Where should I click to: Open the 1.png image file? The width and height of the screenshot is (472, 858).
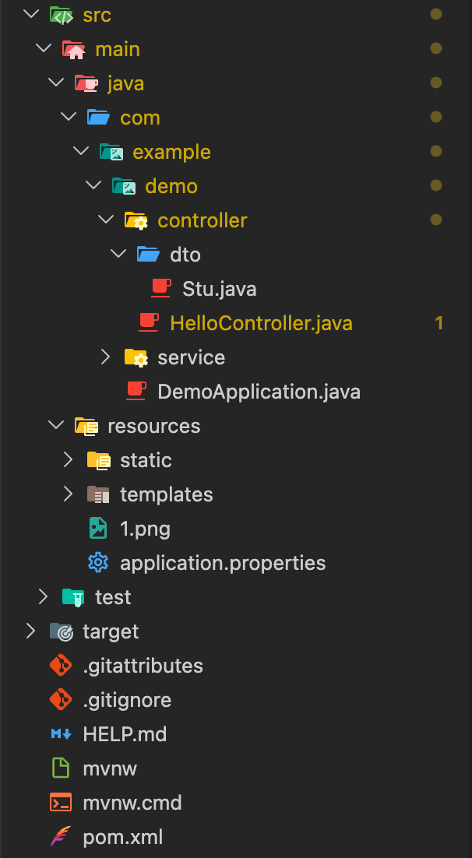pyautogui.click(x=145, y=529)
